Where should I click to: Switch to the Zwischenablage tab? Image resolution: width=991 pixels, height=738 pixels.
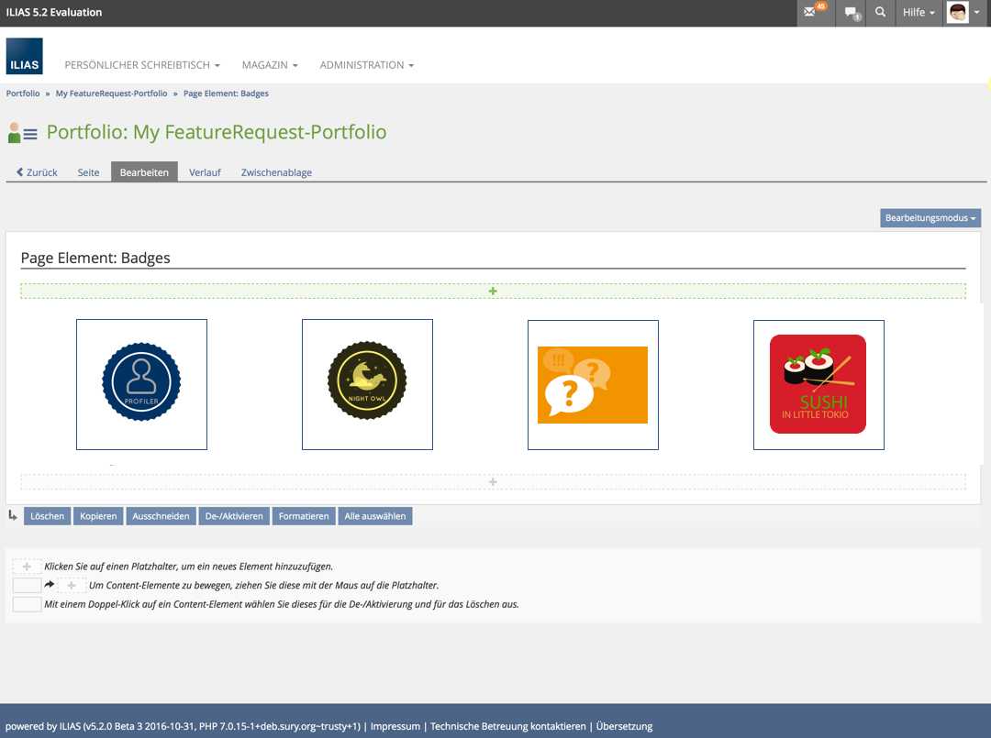[276, 172]
